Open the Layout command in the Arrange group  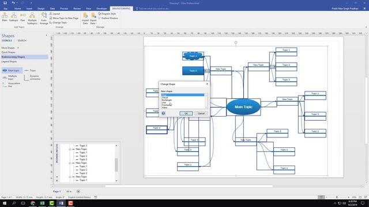(x=55, y=14)
